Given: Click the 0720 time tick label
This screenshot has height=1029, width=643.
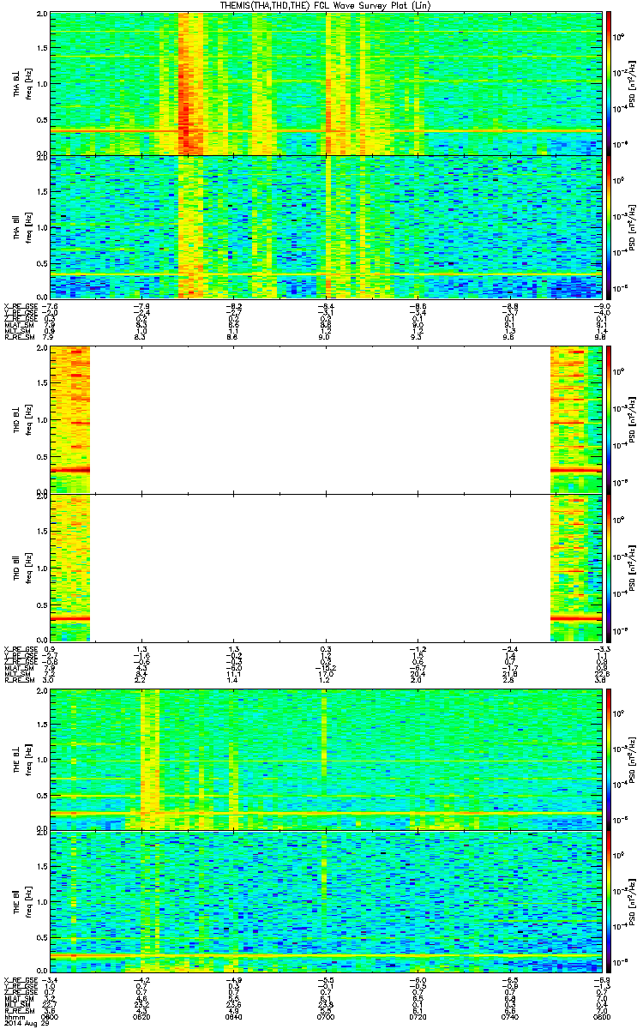Looking at the screenshot, I should 418,1018.
